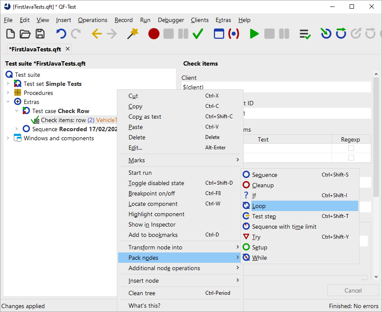Click the yellow back navigation arrow

click(x=97, y=34)
